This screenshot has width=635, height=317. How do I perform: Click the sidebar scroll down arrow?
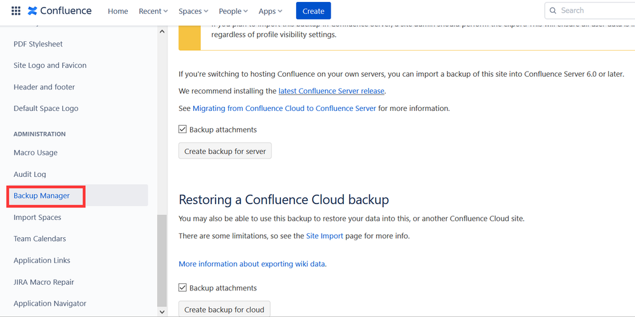(162, 311)
